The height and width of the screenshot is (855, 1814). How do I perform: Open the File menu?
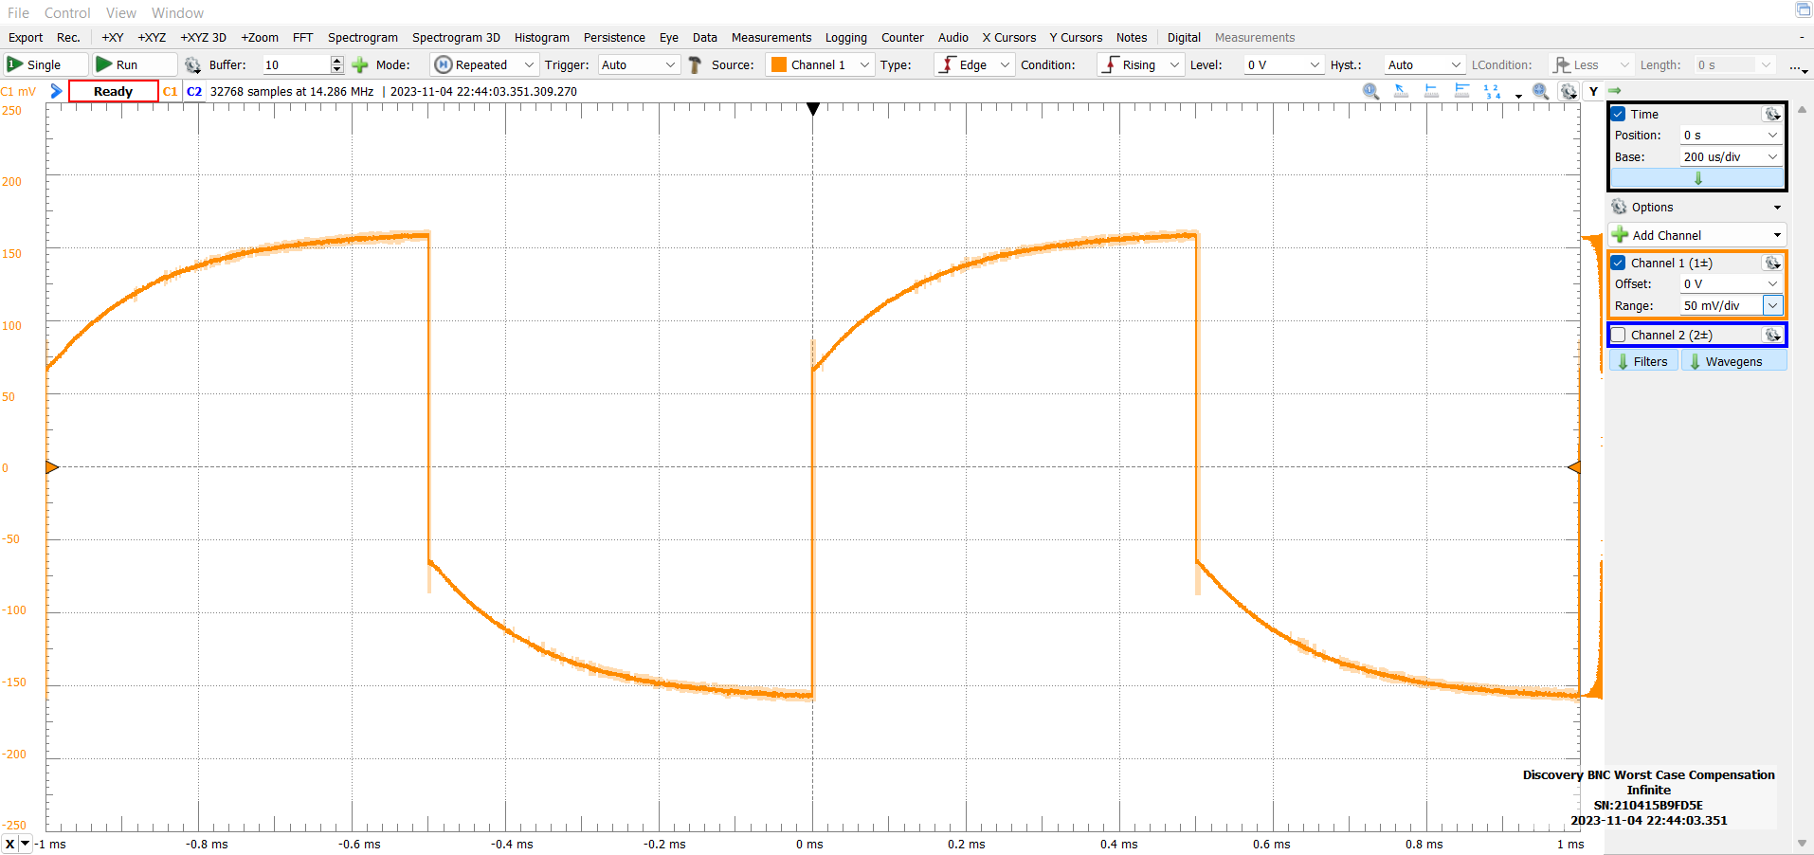point(18,12)
